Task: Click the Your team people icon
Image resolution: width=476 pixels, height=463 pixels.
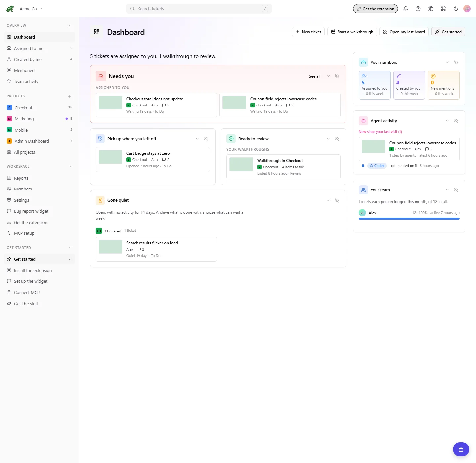Action: pos(363,190)
